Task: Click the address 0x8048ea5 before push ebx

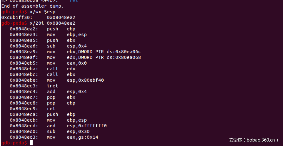Action: point(24,40)
